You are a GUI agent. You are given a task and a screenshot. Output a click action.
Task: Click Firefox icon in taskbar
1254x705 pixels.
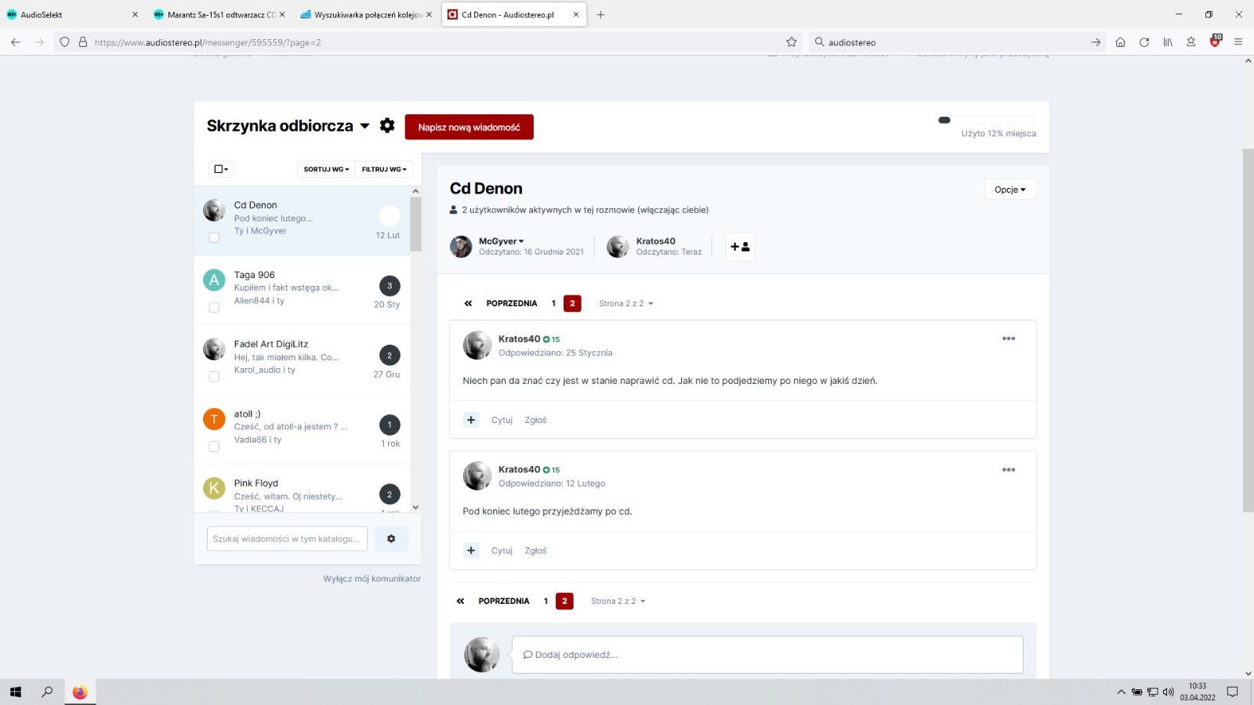pos(79,692)
